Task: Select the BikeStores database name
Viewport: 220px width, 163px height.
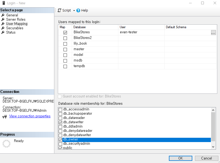Action: tap(82, 32)
